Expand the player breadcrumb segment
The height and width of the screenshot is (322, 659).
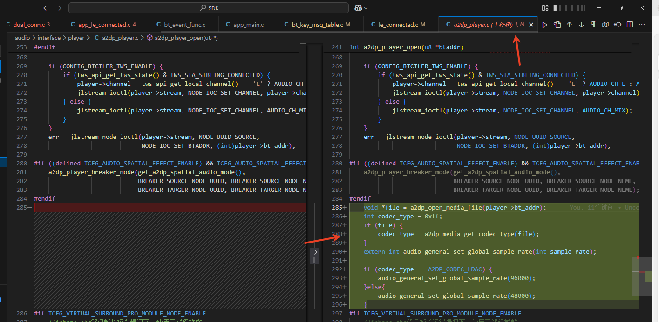(x=76, y=38)
